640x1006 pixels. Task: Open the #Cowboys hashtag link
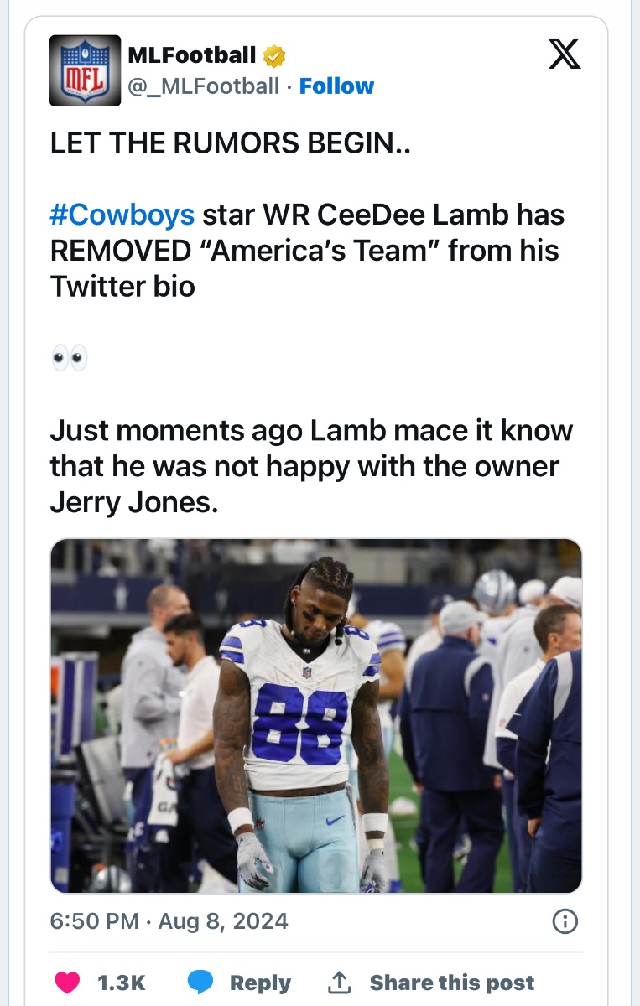click(122, 215)
